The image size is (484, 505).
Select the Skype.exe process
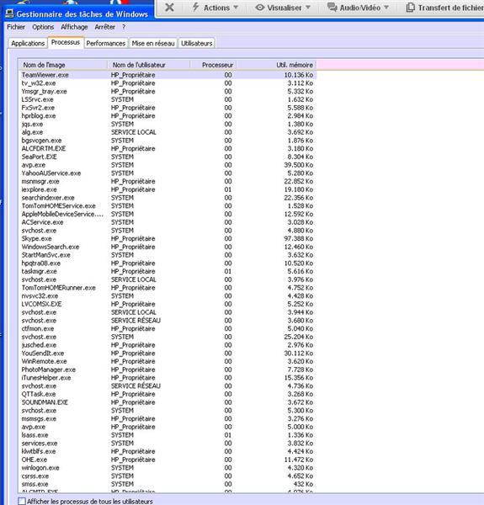(x=168, y=239)
